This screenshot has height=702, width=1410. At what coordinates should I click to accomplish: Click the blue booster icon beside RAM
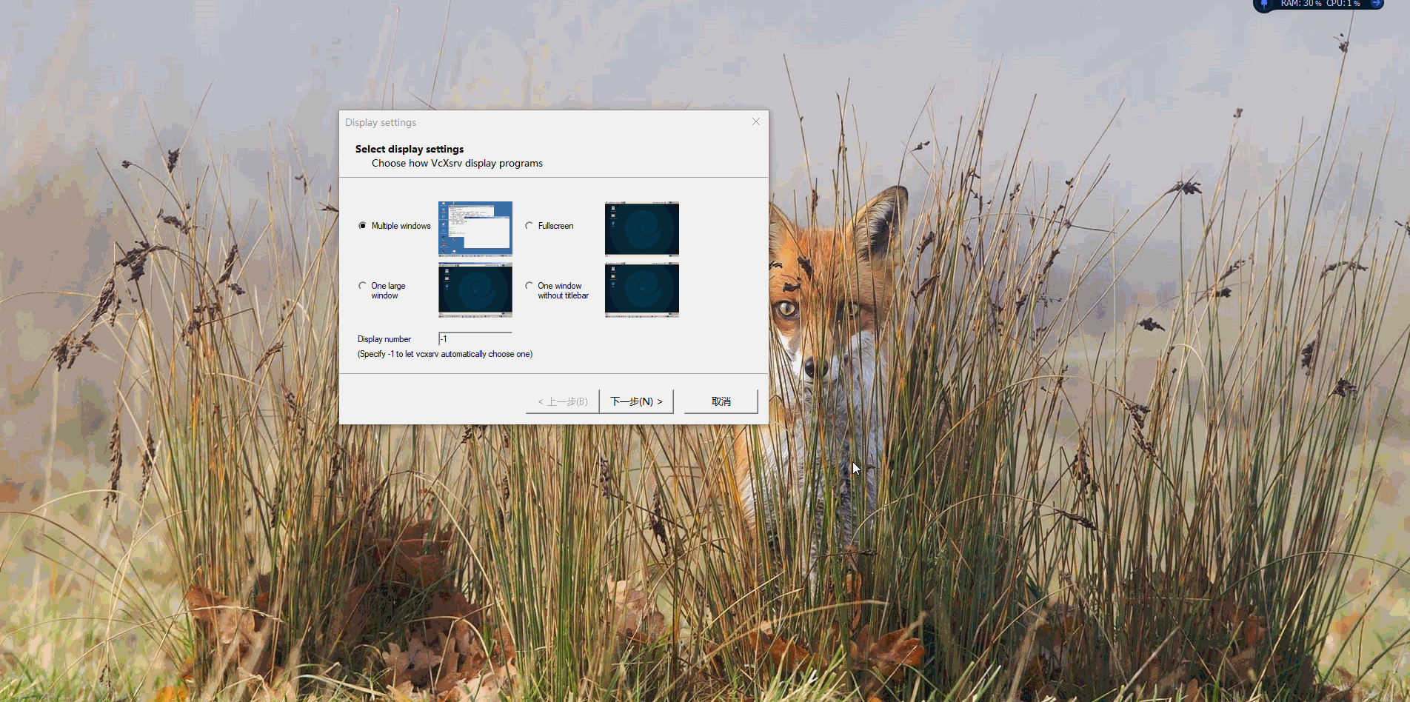point(1264,4)
